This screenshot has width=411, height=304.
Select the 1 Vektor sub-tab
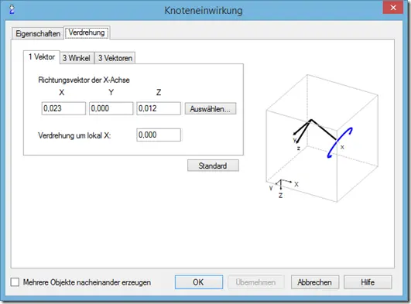(42, 57)
